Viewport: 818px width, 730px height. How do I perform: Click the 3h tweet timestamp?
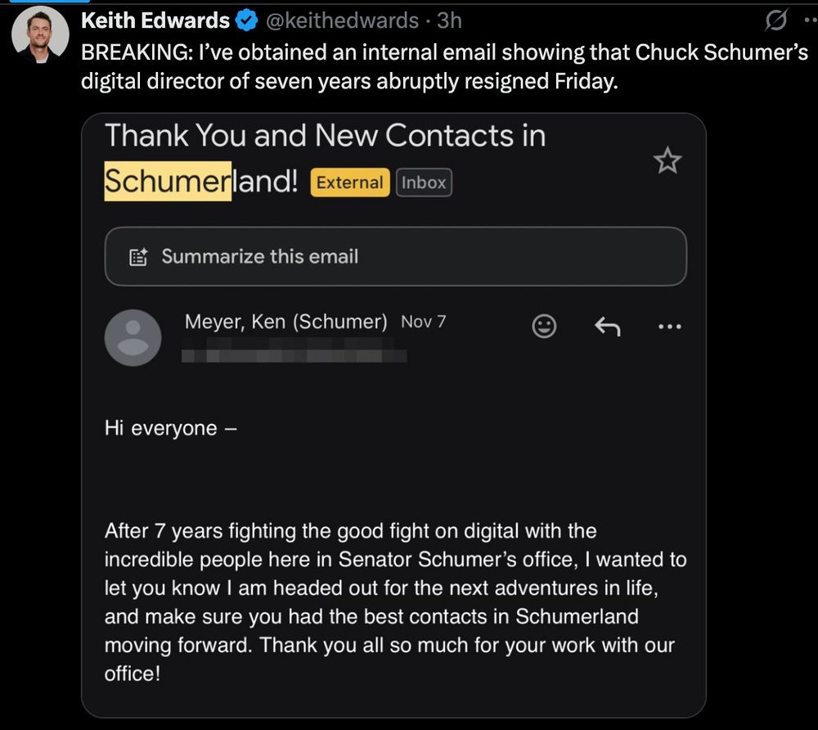click(x=449, y=22)
